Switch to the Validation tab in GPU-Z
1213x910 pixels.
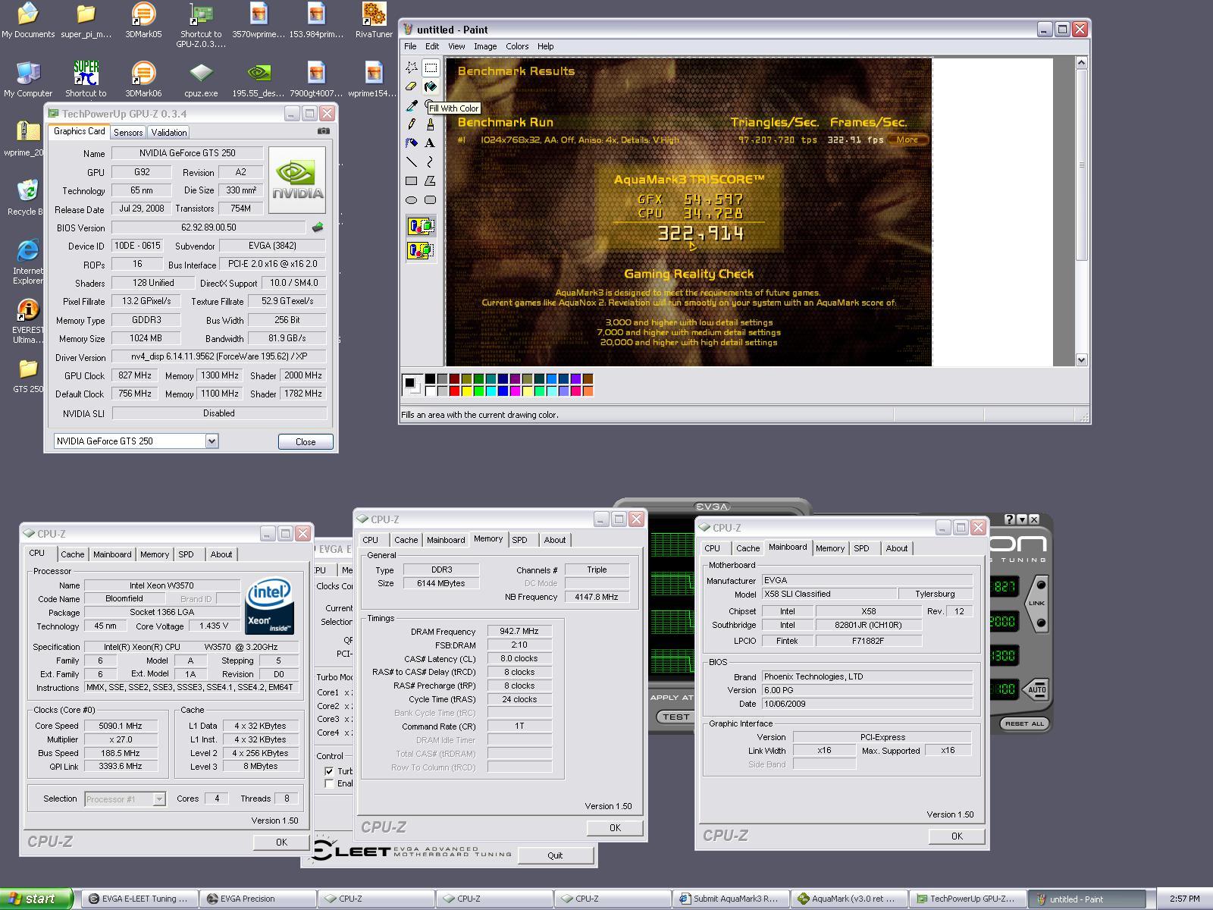tap(169, 132)
